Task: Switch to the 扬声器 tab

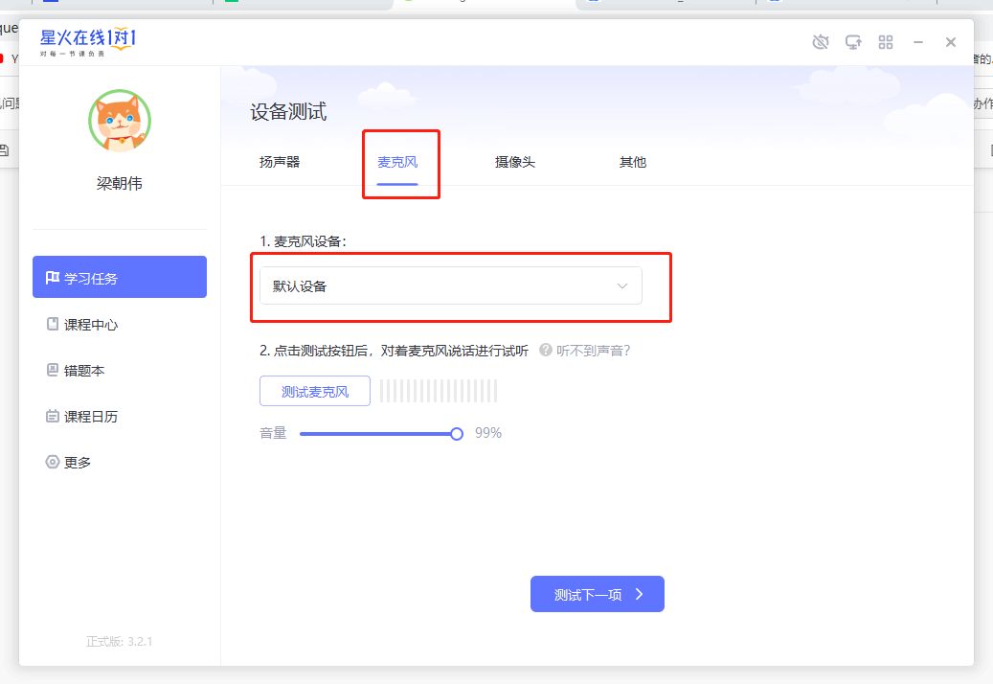Action: [280, 162]
